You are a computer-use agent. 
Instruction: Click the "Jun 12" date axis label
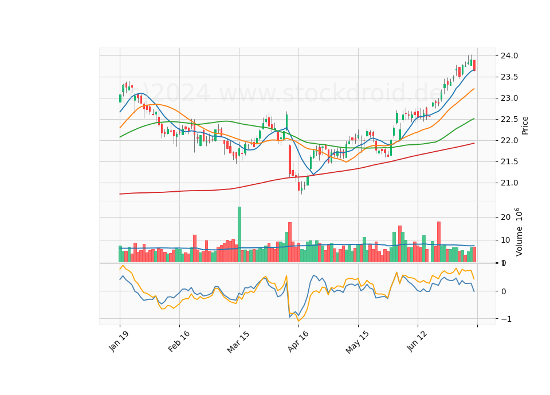417,341
